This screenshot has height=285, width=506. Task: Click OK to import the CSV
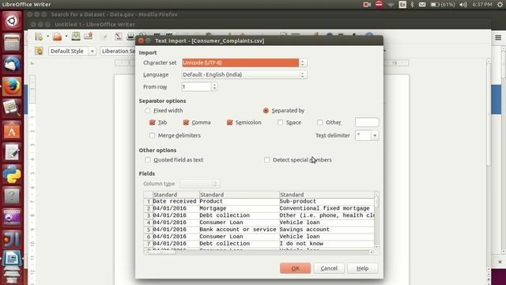pyautogui.click(x=295, y=268)
